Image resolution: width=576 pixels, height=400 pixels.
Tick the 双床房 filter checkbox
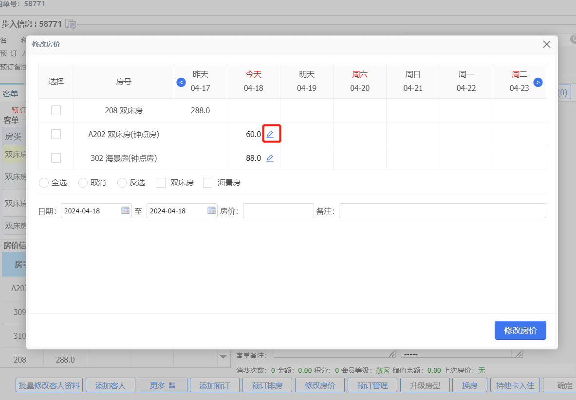[x=161, y=183]
